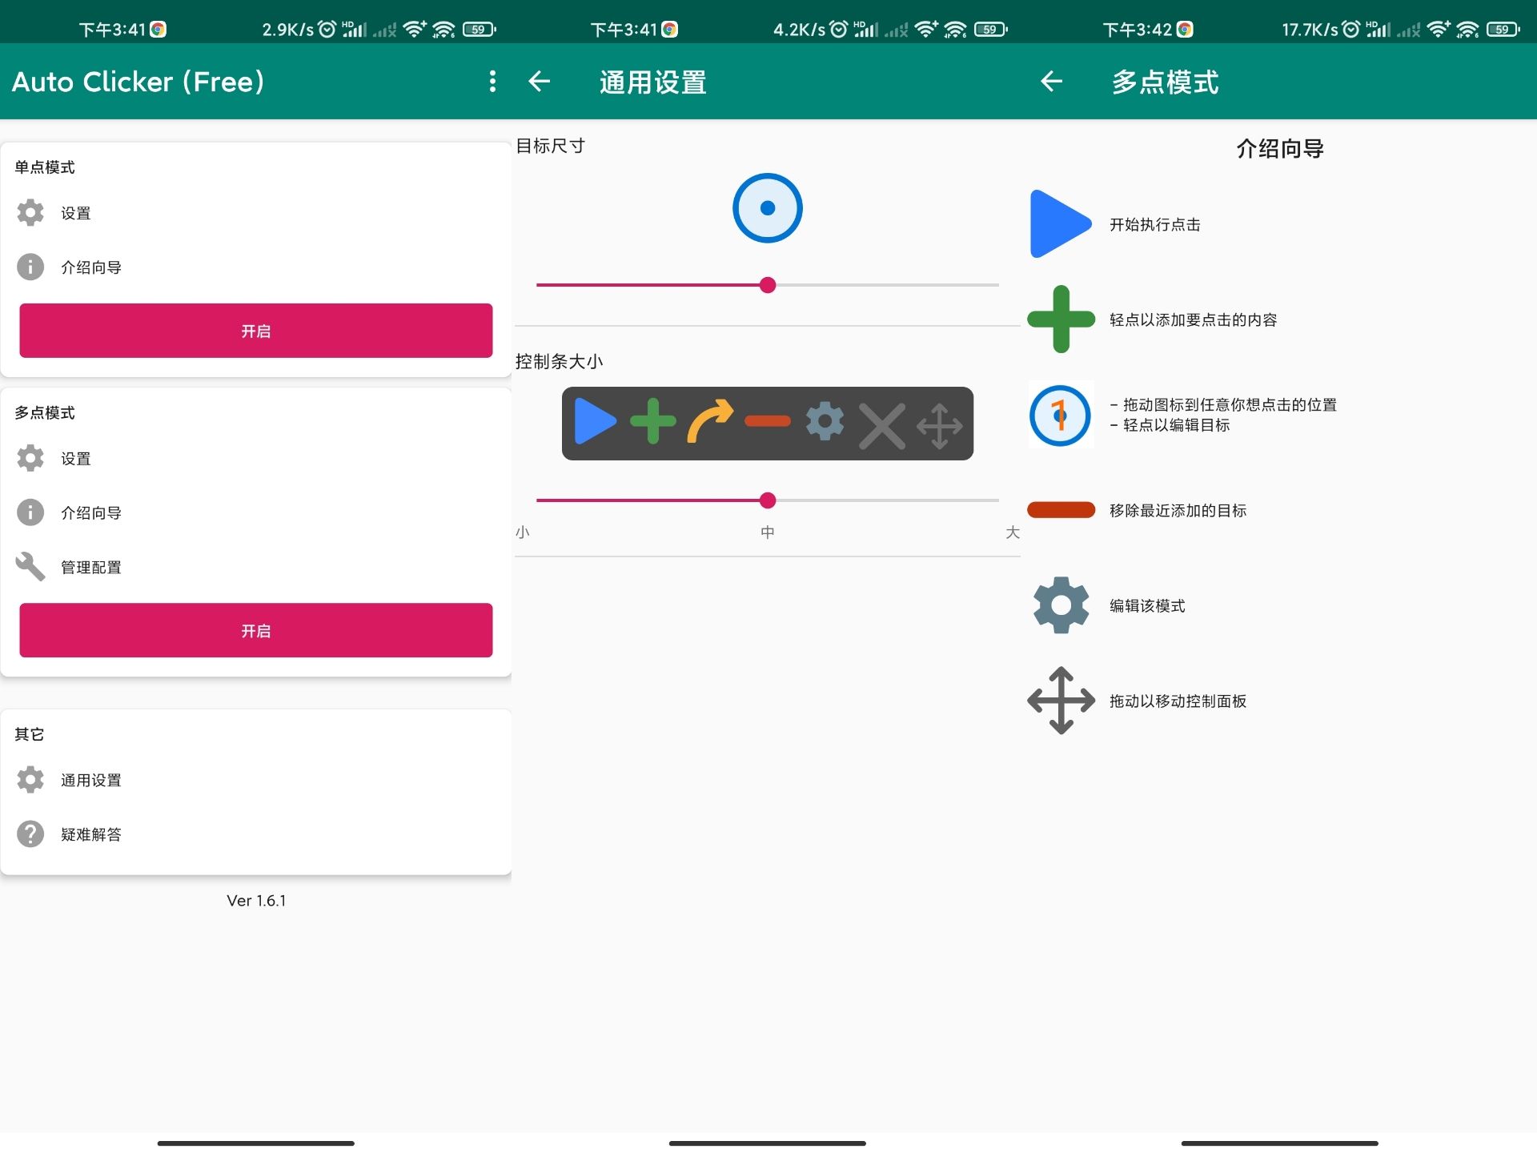Tap the 拖动以移动控制面板 text
Image resolution: width=1537 pixels, height=1153 pixels.
1178,701
